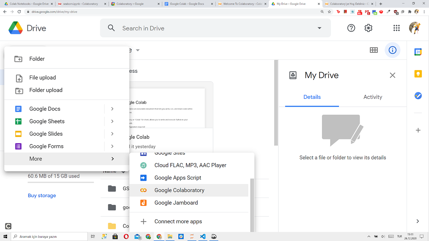Close the My Drive details pane

click(393, 75)
